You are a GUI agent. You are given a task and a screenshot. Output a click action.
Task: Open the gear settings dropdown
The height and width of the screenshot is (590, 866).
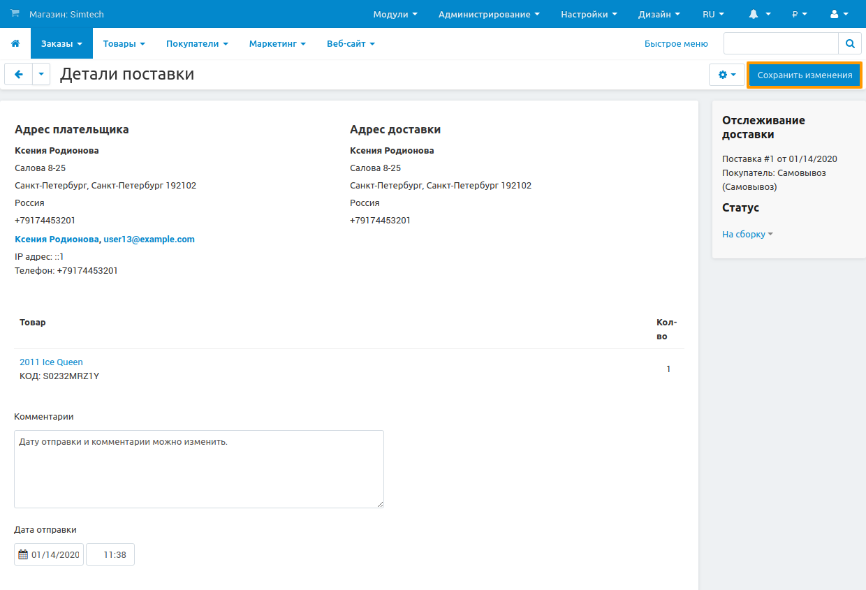tap(727, 75)
